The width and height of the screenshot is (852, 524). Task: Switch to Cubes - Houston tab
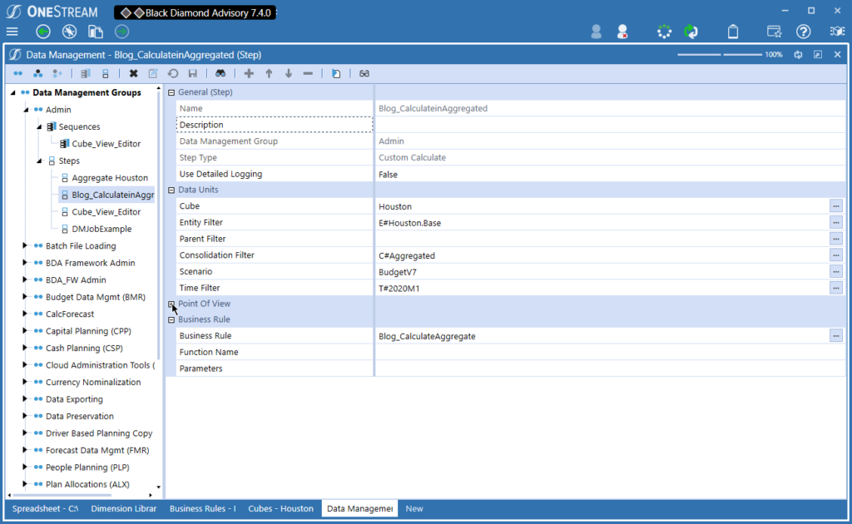[x=281, y=509]
